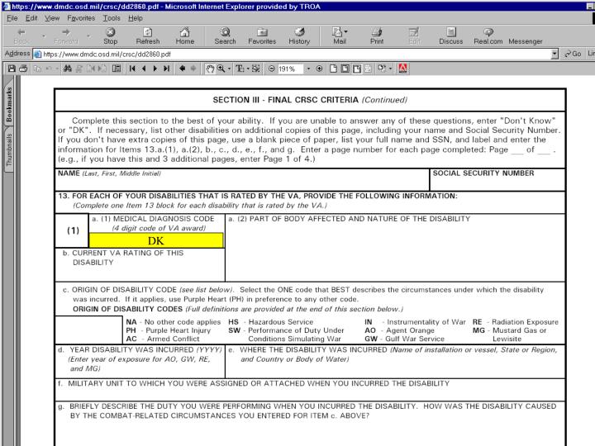Select the Hand tool
This screenshot has height=446, width=595.
pyautogui.click(x=209, y=69)
